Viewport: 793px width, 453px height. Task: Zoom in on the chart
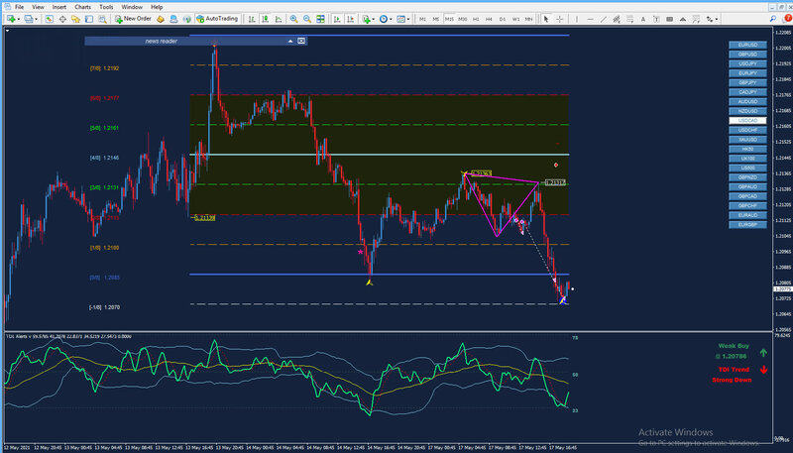(293, 19)
